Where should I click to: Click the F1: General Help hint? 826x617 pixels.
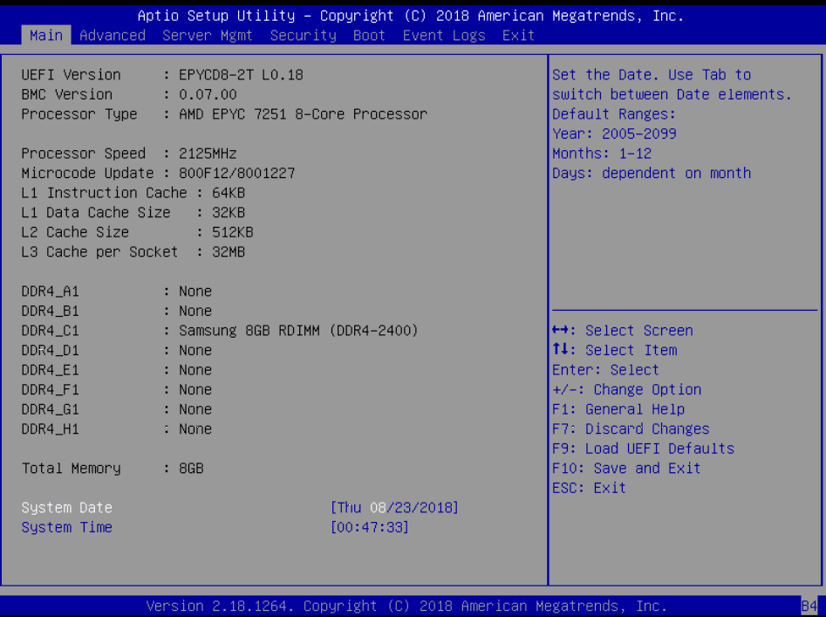618,409
